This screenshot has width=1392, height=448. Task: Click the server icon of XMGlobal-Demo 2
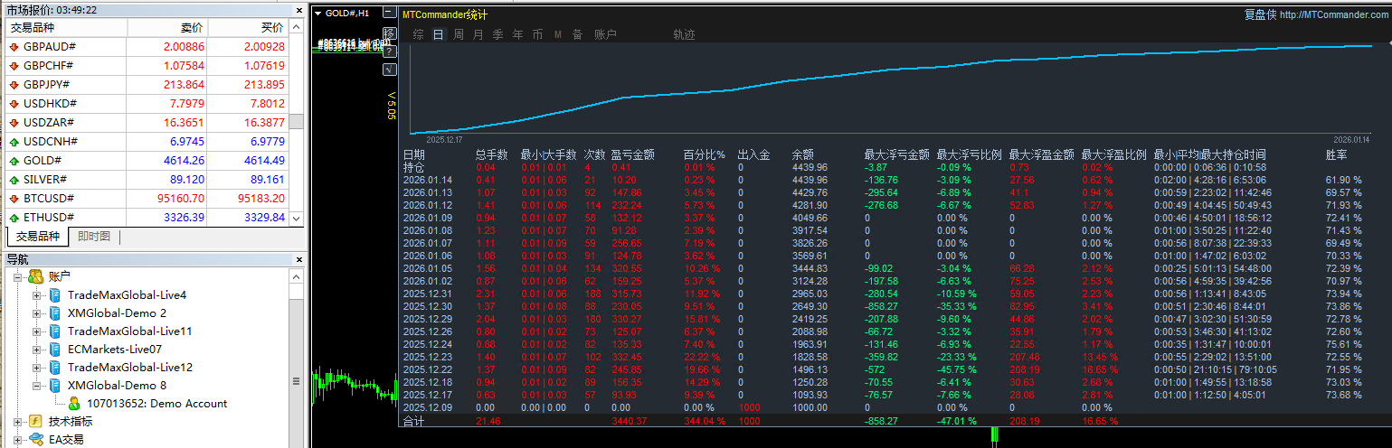pos(54,313)
